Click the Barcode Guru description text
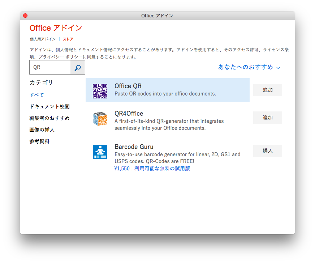 click(x=177, y=158)
